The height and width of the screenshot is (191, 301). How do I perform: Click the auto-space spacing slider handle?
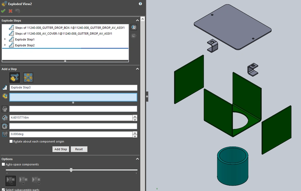(x=71, y=170)
